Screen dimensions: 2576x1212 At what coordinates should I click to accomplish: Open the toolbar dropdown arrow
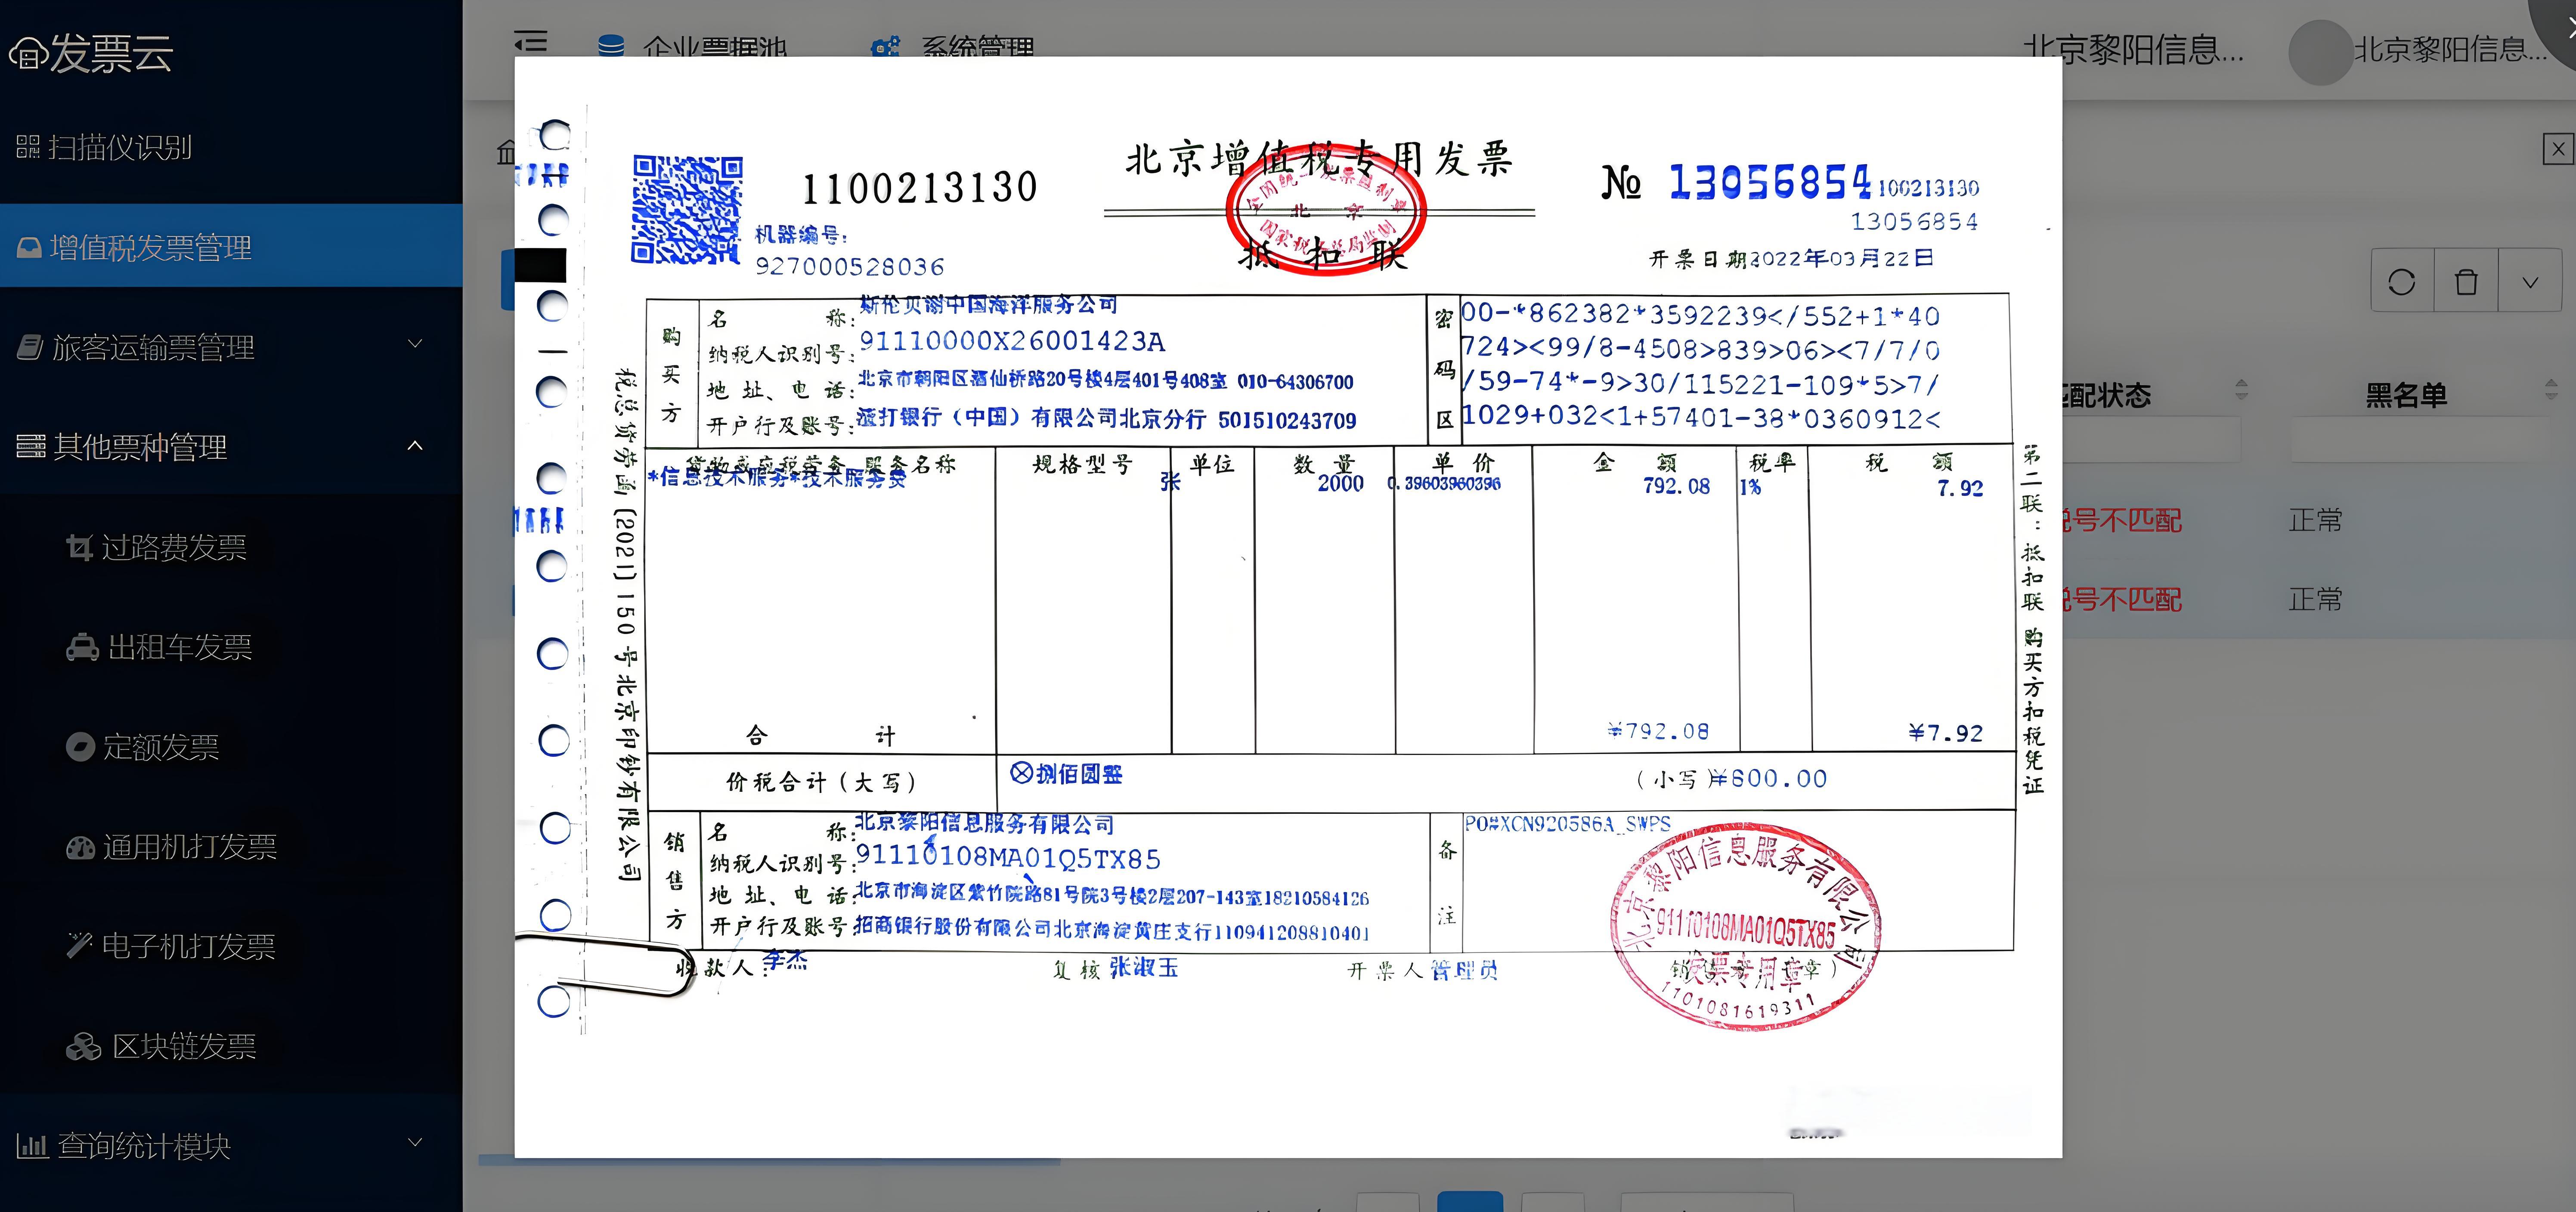click(2530, 282)
